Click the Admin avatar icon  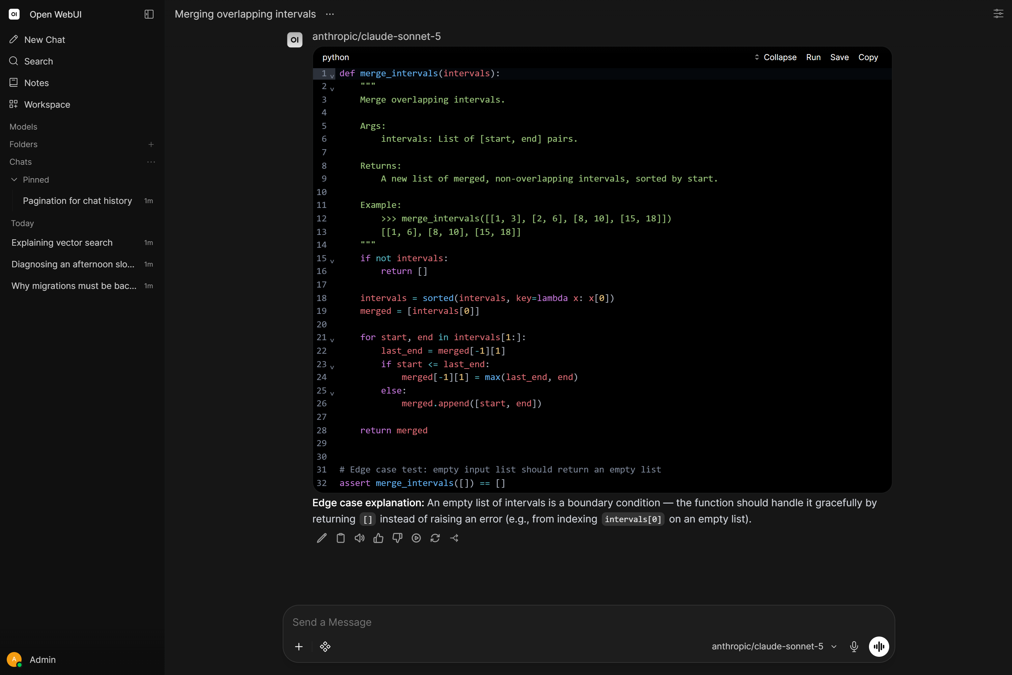click(x=14, y=659)
